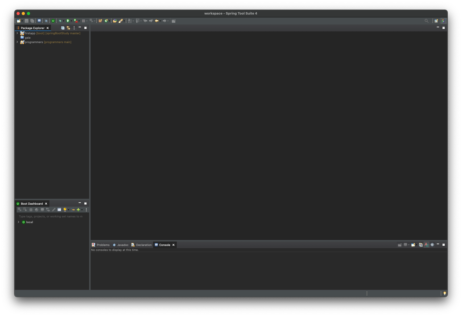Click green Boot Dashboard icon in main toolbar
The height and width of the screenshot is (316, 462).
[x=53, y=21]
